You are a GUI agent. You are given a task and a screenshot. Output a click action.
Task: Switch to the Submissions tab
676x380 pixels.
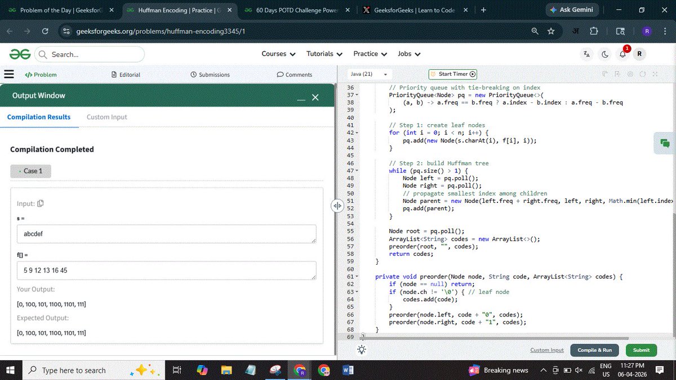[210, 75]
